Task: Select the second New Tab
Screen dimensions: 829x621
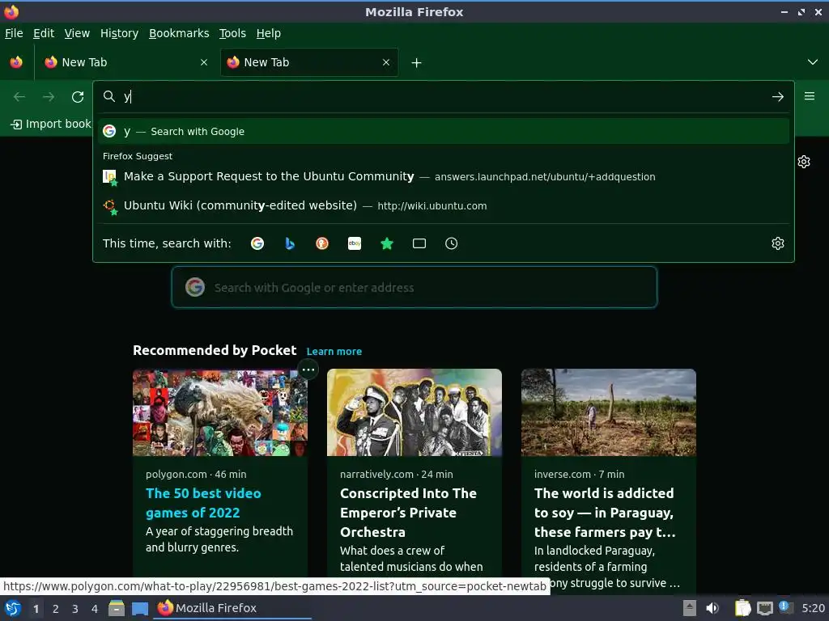Action: 309,62
